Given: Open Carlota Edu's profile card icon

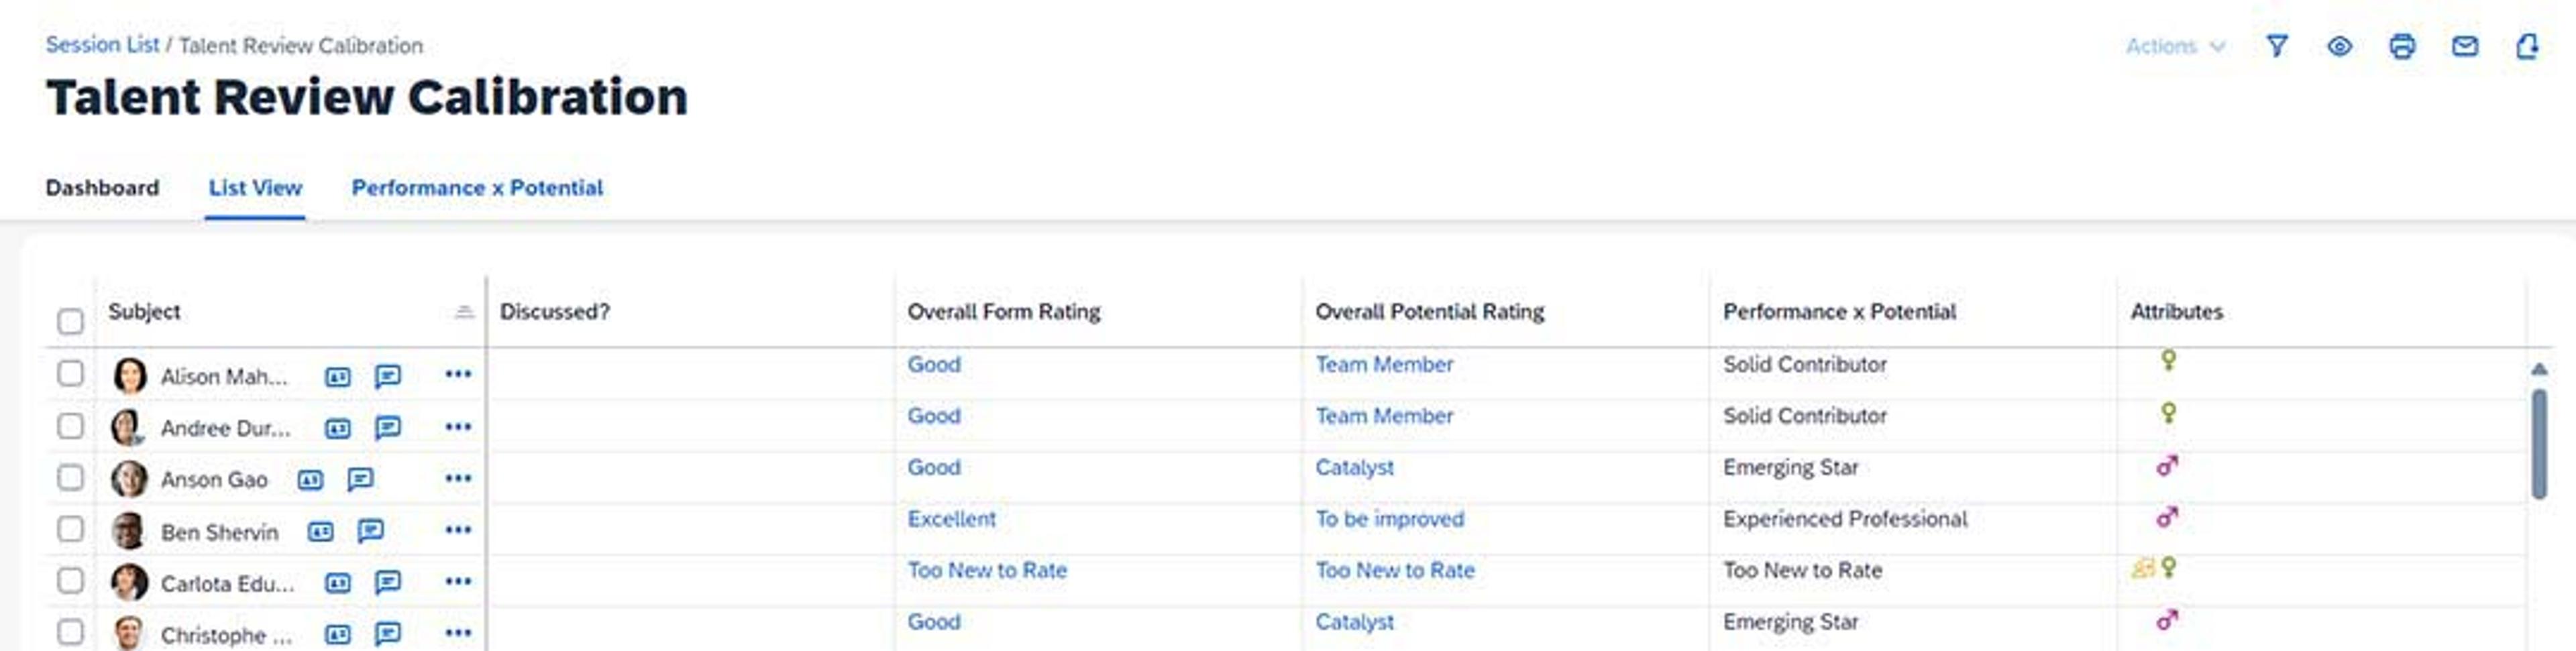Looking at the screenshot, I should 338,583.
